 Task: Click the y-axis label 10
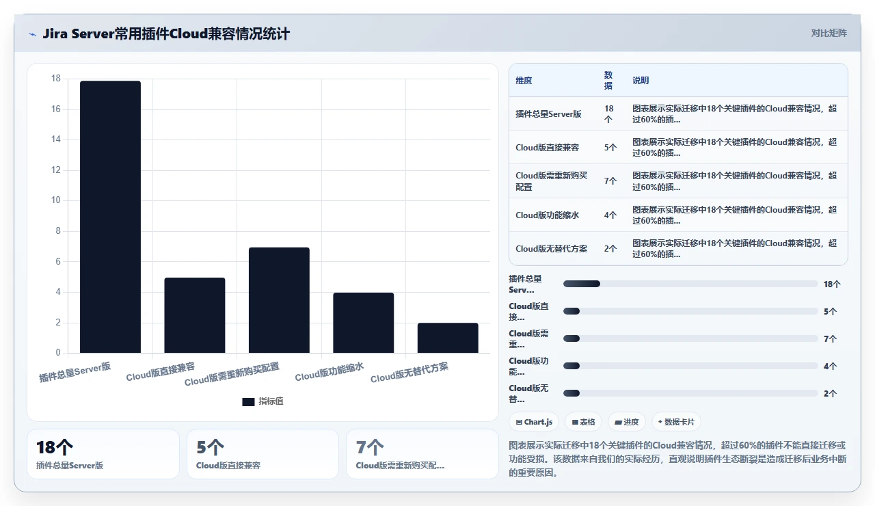56,200
